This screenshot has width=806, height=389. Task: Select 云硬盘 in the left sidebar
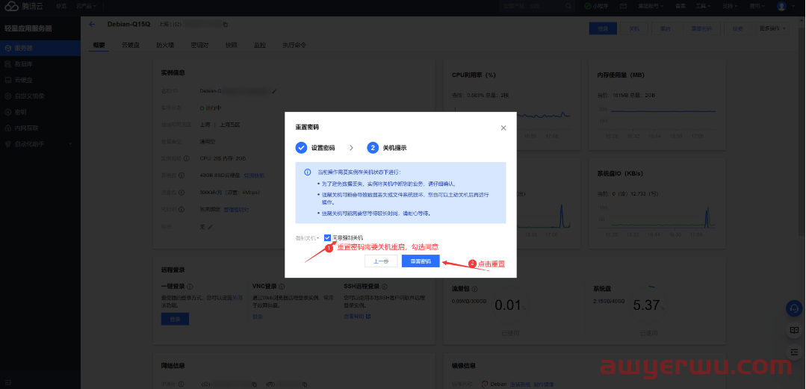[x=40, y=80]
